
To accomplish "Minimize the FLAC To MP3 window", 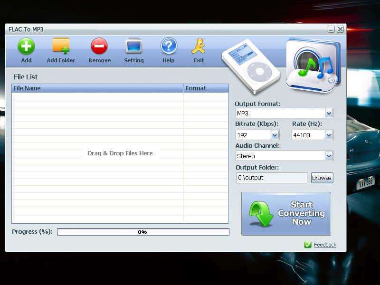I will [331, 29].
